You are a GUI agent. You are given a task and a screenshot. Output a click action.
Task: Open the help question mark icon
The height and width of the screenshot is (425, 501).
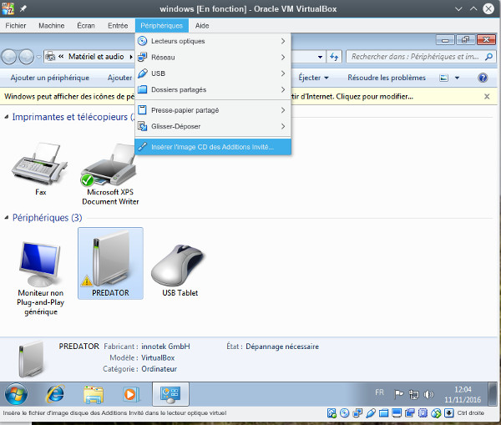(483, 78)
